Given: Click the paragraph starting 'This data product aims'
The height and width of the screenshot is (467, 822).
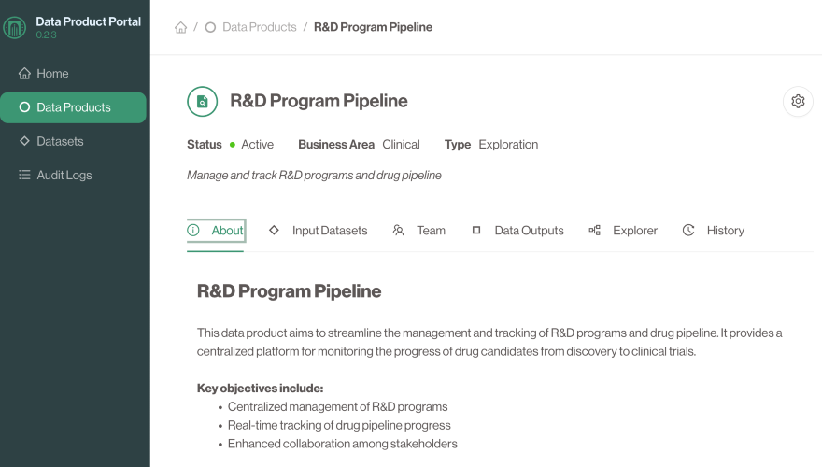Looking at the screenshot, I should [x=489, y=342].
